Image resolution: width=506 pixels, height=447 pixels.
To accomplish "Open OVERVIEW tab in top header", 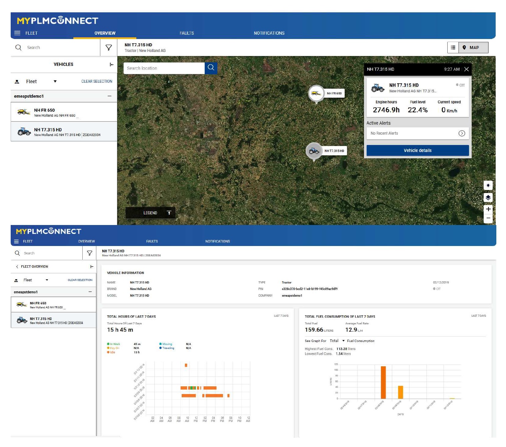I will point(105,33).
